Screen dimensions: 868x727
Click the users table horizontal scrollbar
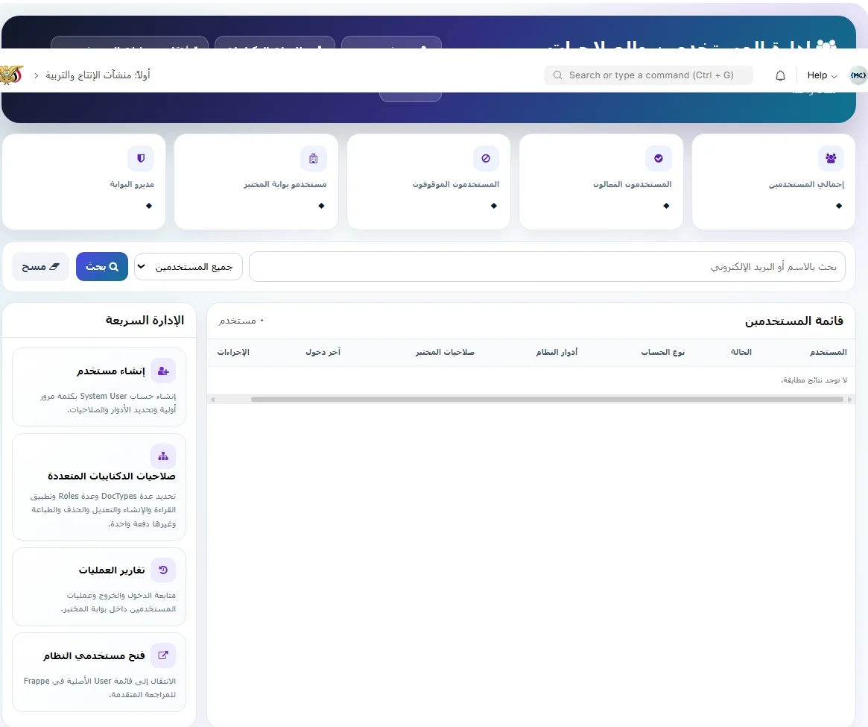pyautogui.click(x=547, y=399)
